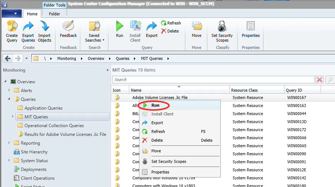This screenshot has height=187, width=335.
Task: Click the green Run ribbon button
Action: [119, 29]
